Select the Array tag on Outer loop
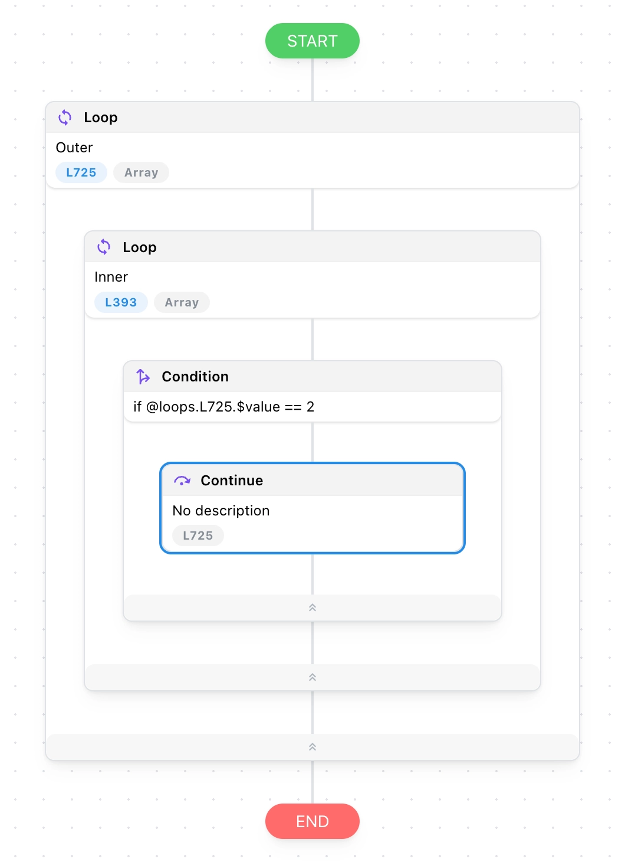 point(142,172)
